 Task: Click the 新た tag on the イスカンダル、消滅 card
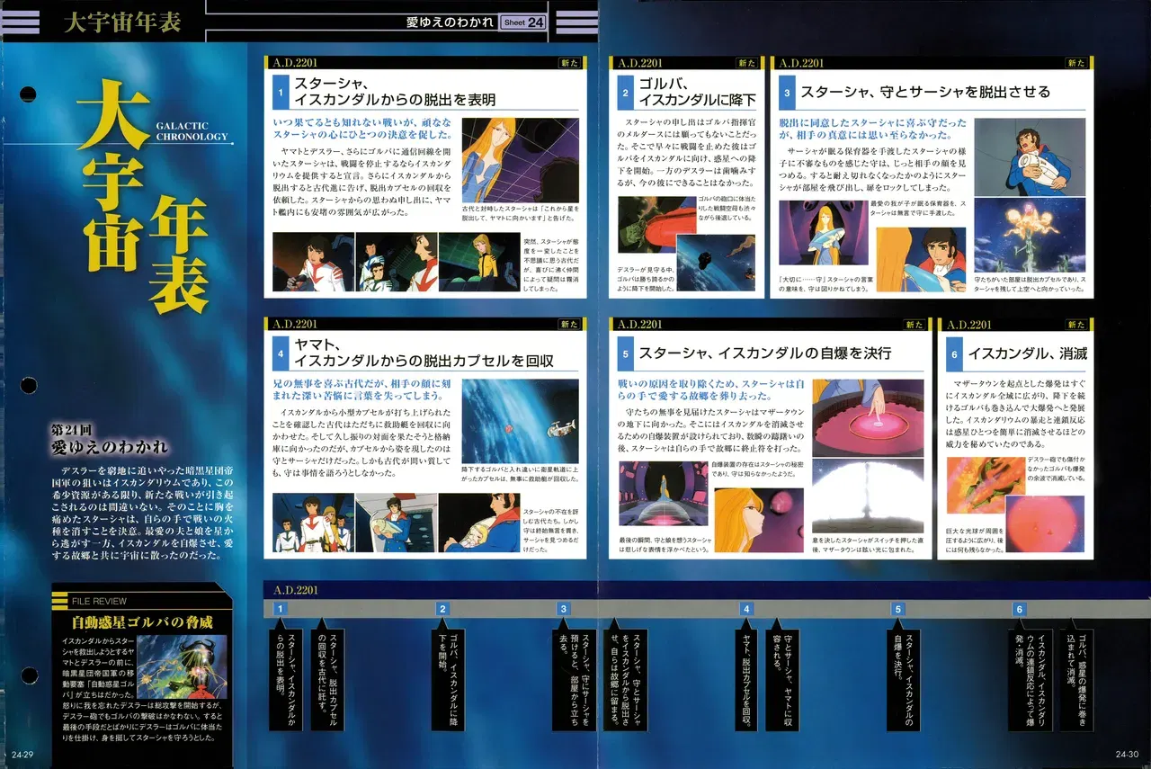point(1076,324)
